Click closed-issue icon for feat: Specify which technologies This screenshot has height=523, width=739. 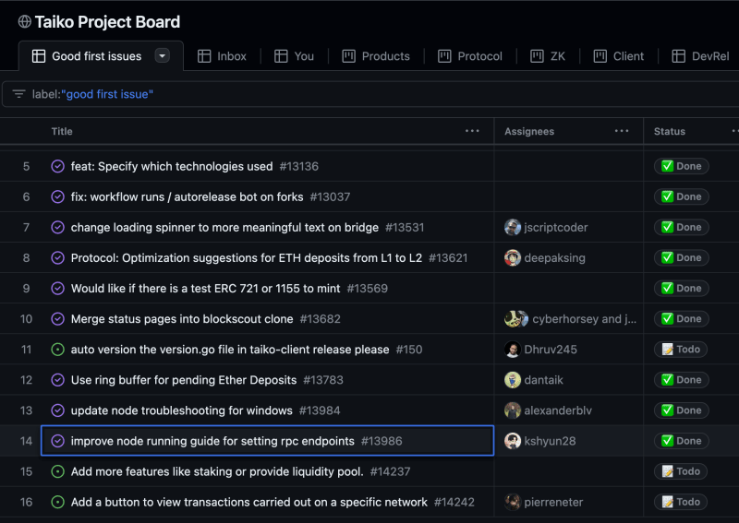57,166
